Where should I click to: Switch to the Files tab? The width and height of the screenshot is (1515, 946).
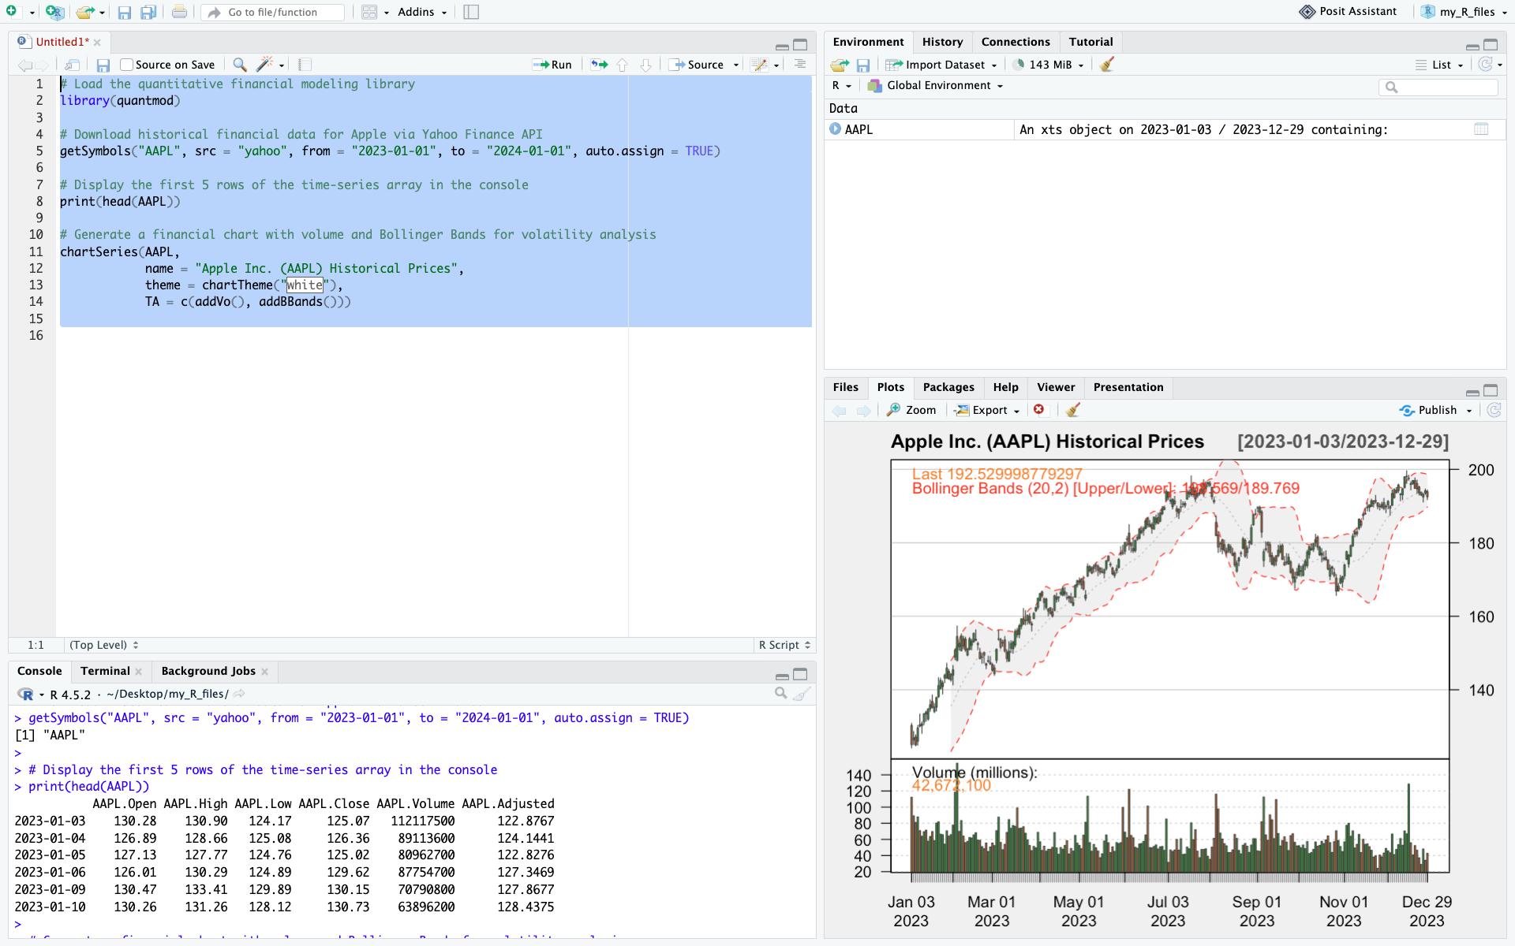pos(845,387)
